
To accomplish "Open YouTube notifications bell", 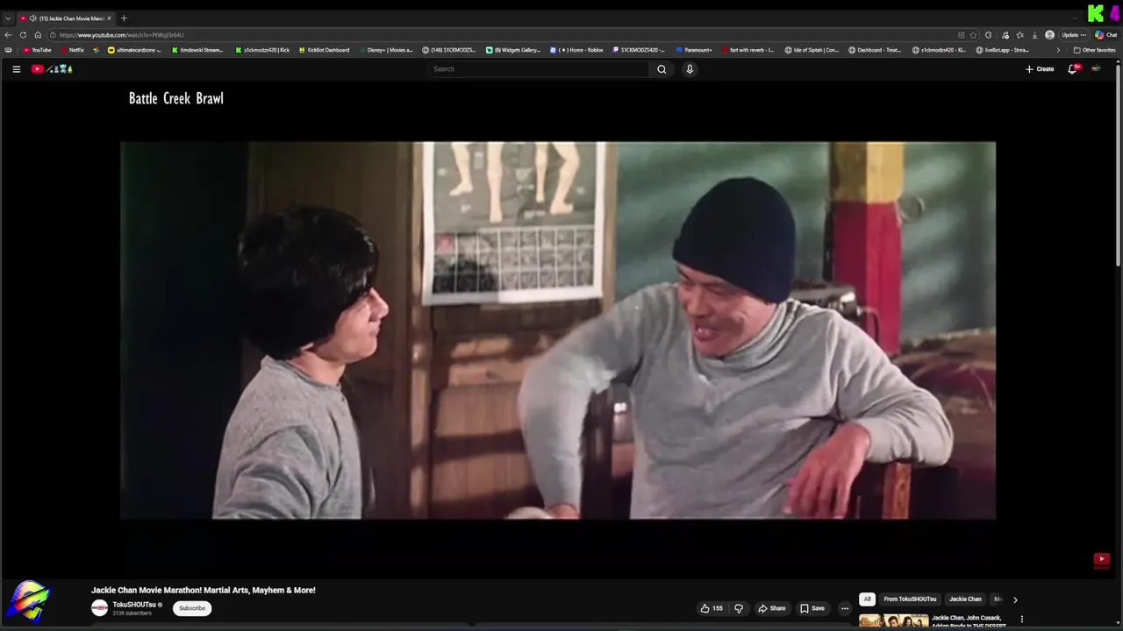I will (1072, 69).
